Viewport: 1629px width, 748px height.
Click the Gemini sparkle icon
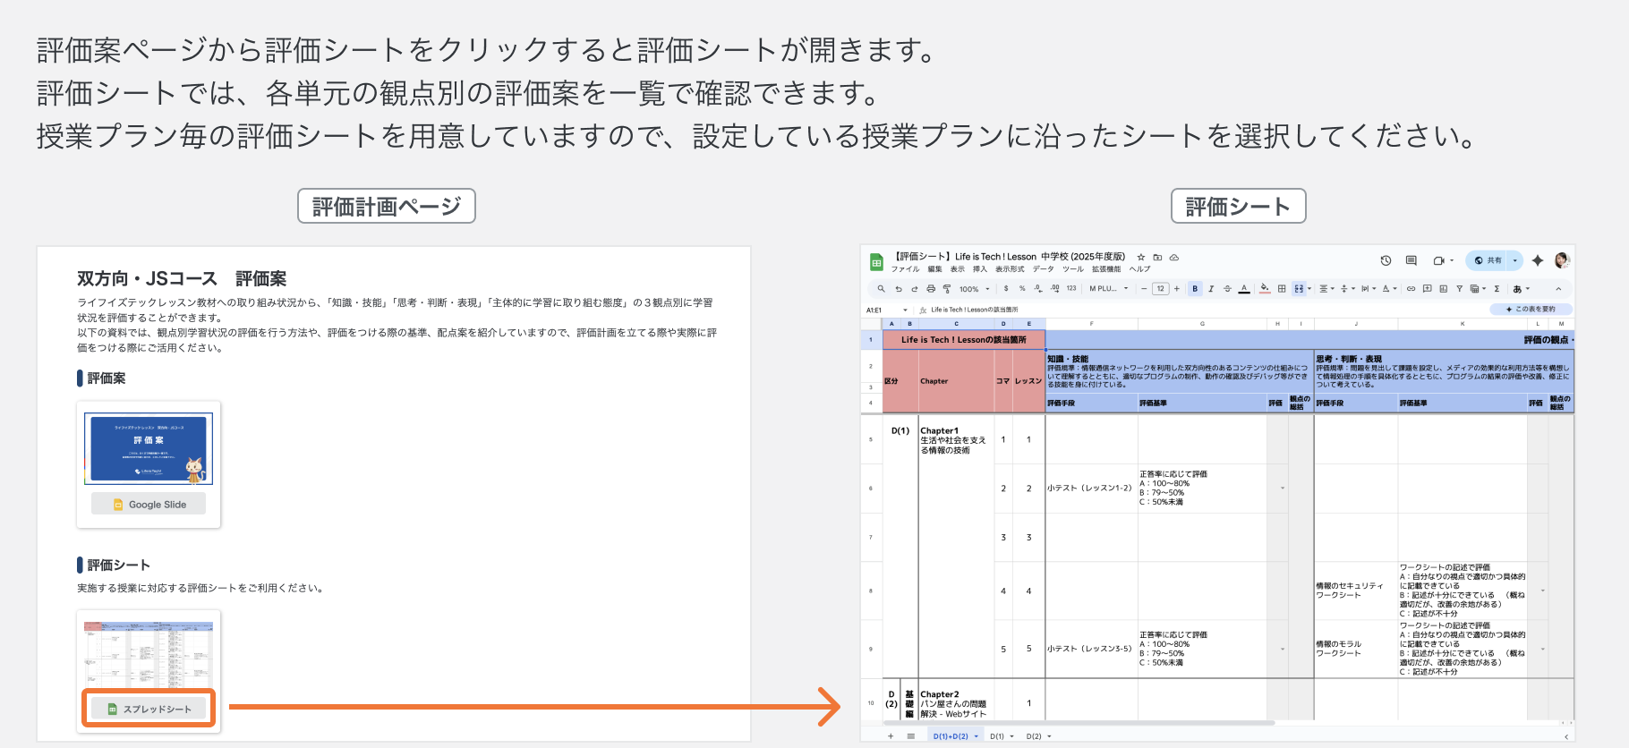(x=1538, y=260)
